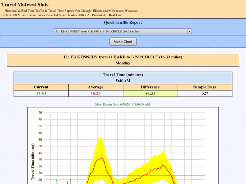Viewport: 246px width, 184px height.
Task: Click the Monday day label in route header
Action: [123, 63]
